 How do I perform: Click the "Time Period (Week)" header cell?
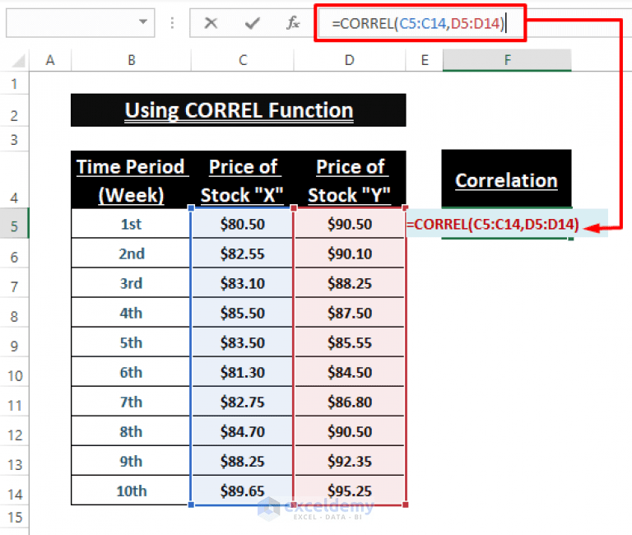131,179
